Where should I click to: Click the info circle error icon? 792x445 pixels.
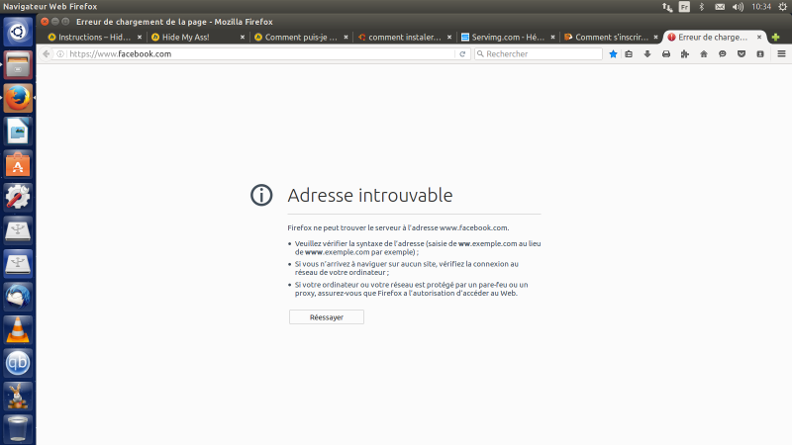coord(261,195)
